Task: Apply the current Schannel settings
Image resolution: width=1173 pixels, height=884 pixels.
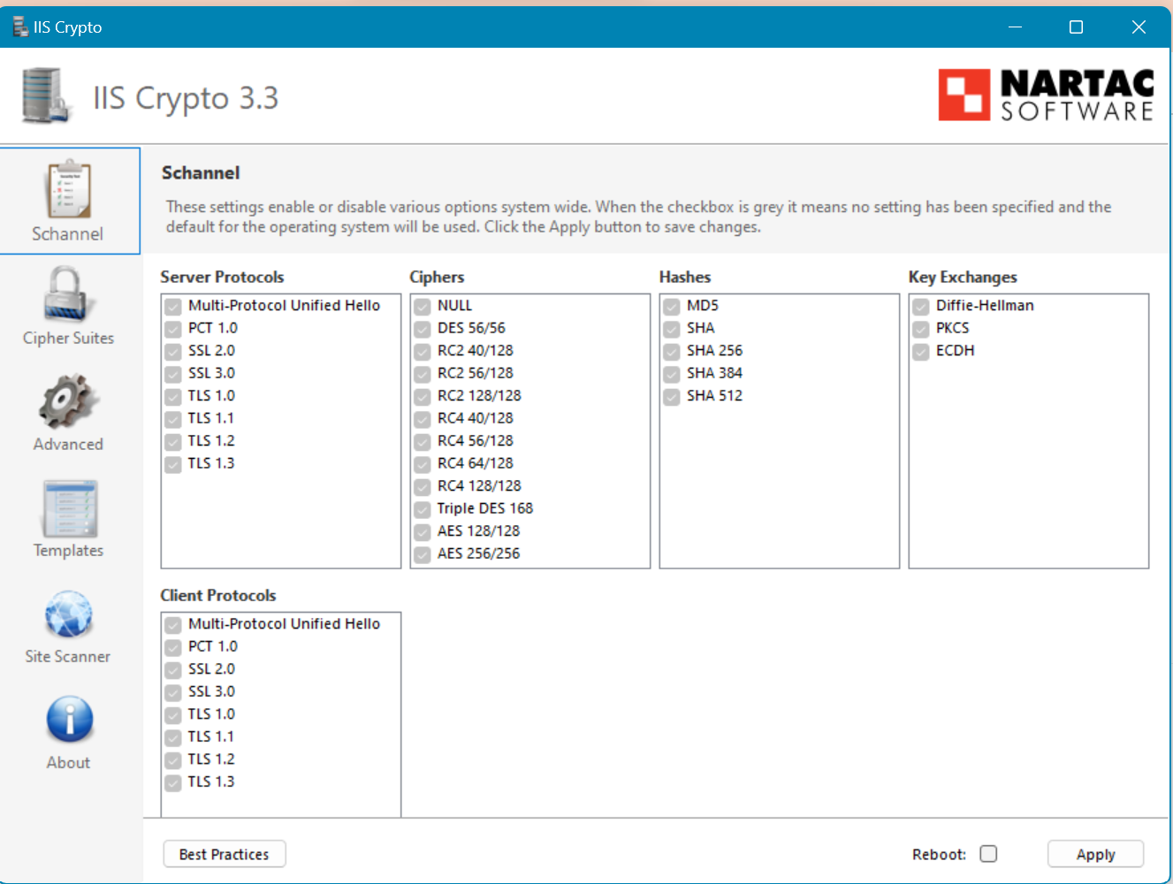Action: (x=1095, y=854)
